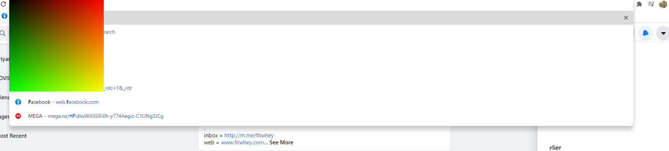Image resolution: width=669 pixels, height=151 pixels.
Task: Click the suggestion URL ending _rdc=1&_rdr
Action: click(118, 88)
